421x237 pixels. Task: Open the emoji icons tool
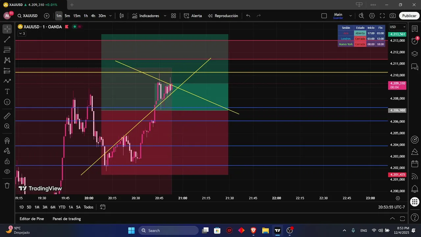(x=7, y=102)
